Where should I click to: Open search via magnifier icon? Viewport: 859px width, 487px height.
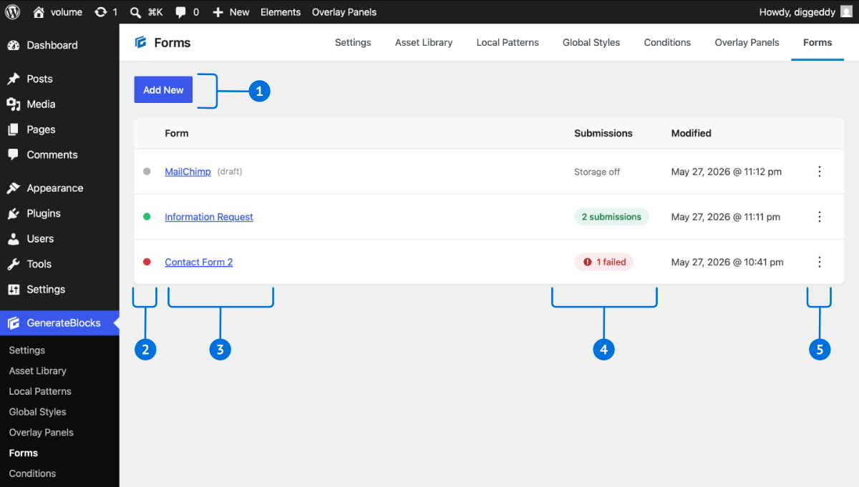[x=136, y=12]
